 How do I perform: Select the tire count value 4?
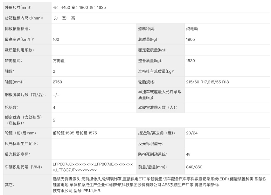click(x=54, y=107)
